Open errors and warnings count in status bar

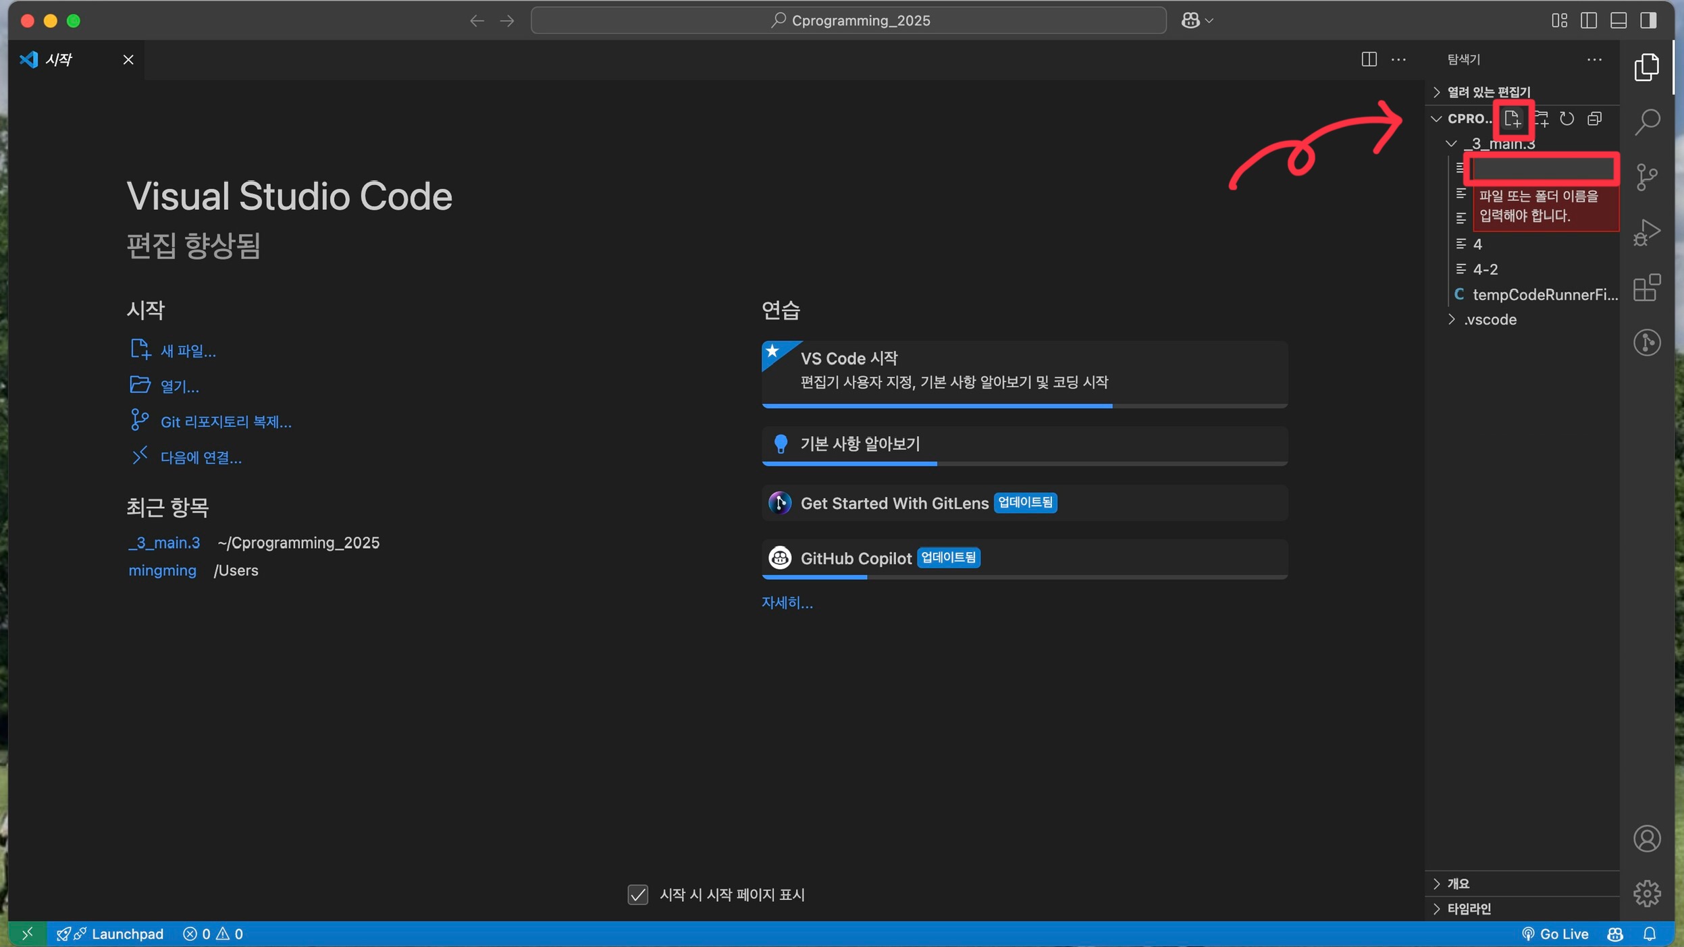pyautogui.click(x=213, y=934)
